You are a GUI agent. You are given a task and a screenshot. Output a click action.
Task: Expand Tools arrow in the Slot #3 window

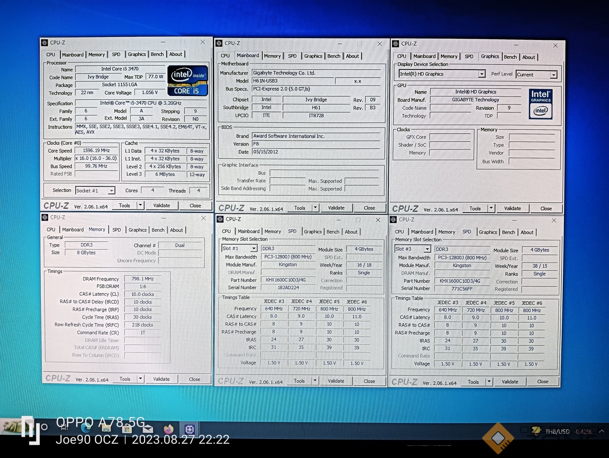[489, 382]
